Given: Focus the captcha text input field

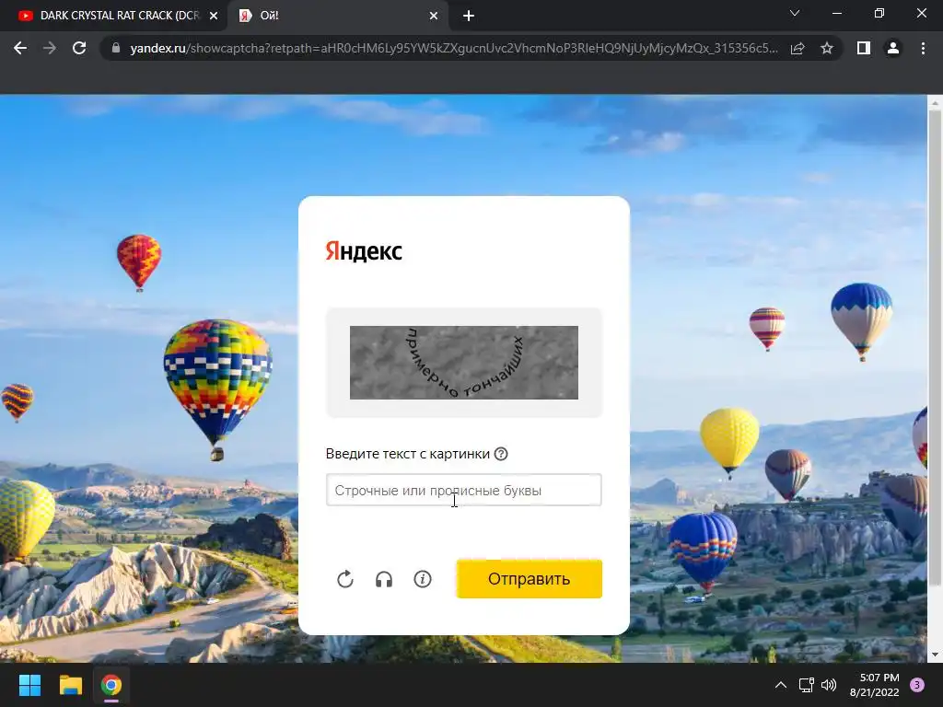Looking at the screenshot, I should [464, 490].
